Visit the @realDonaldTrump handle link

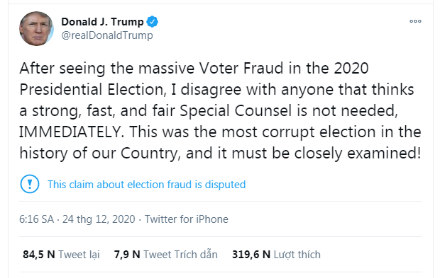click(107, 35)
